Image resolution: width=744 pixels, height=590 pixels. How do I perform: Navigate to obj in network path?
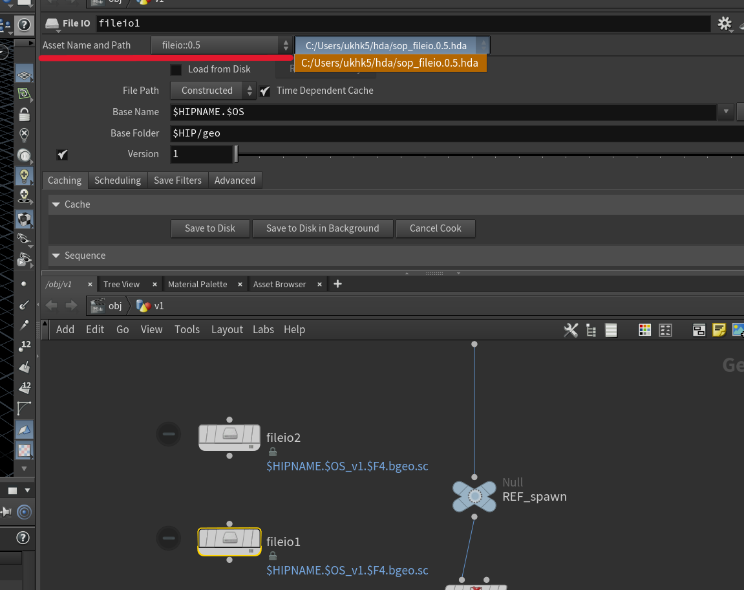109,306
